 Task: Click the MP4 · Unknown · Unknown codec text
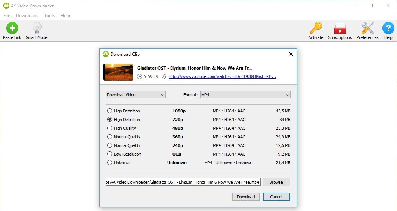point(228,162)
